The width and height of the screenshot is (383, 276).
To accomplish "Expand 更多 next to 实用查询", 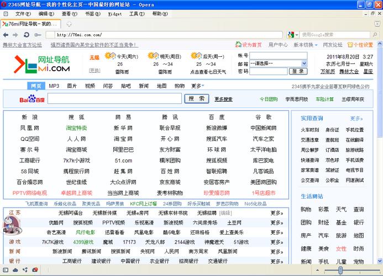I will (356, 119).
